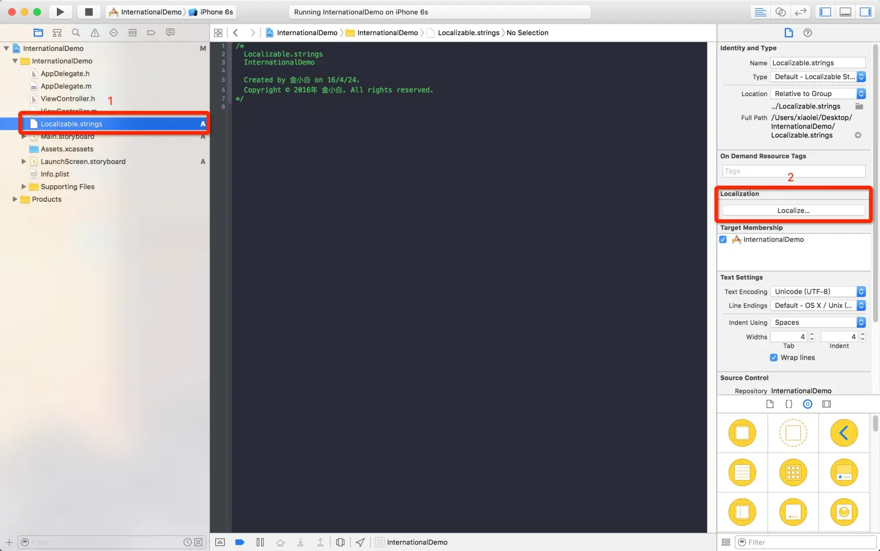Image resolution: width=880 pixels, height=551 pixels.
Task: Toggle breakpoints activation
Action: pyautogui.click(x=239, y=542)
